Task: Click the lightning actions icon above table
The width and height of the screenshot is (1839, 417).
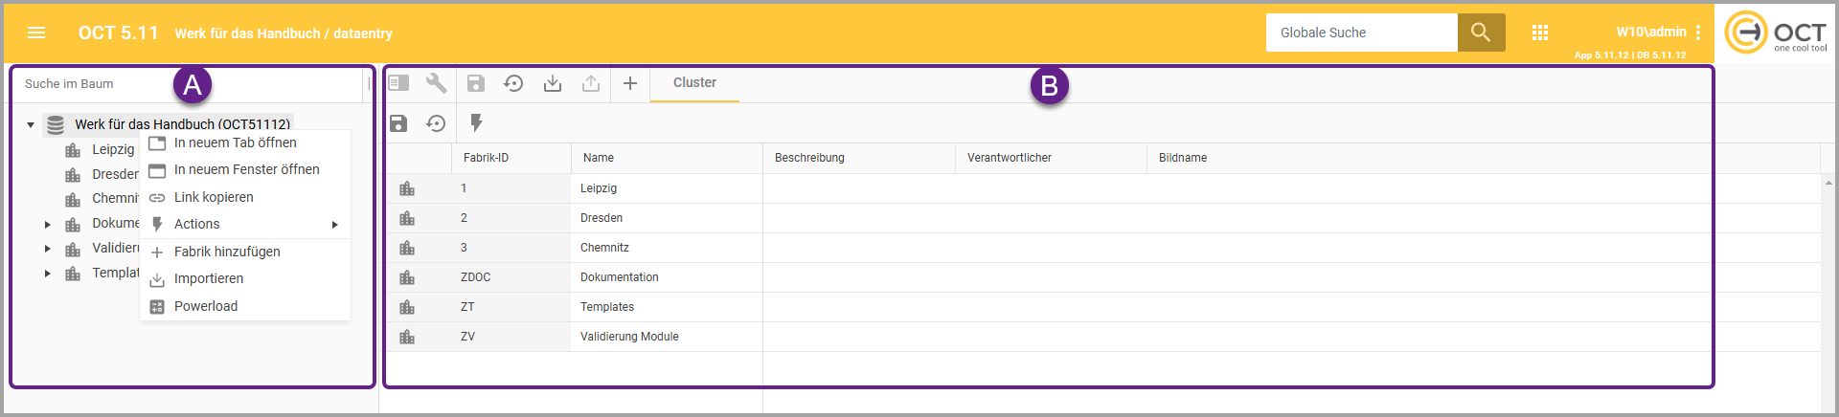Action: (x=476, y=123)
